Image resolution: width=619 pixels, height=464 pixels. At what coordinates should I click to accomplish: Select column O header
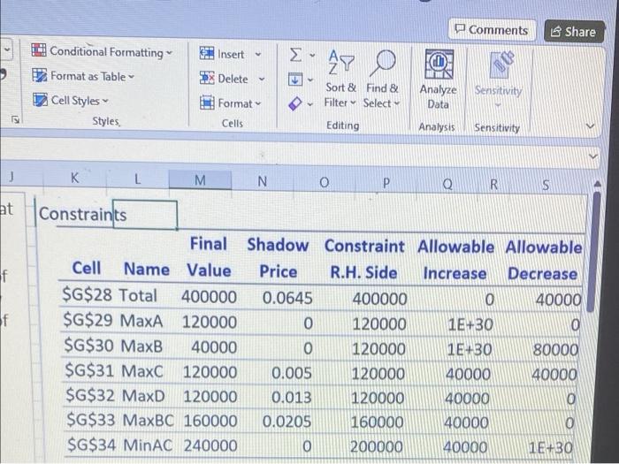pos(325,182)
